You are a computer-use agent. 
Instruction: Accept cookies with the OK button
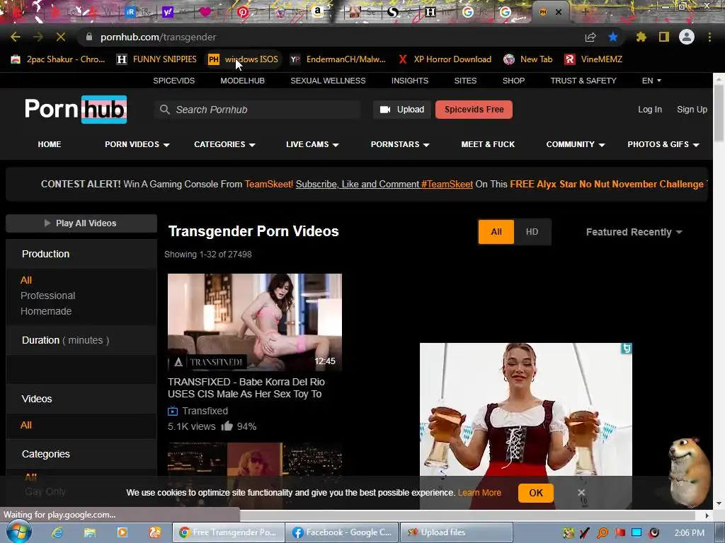click(x=536, y=493)
